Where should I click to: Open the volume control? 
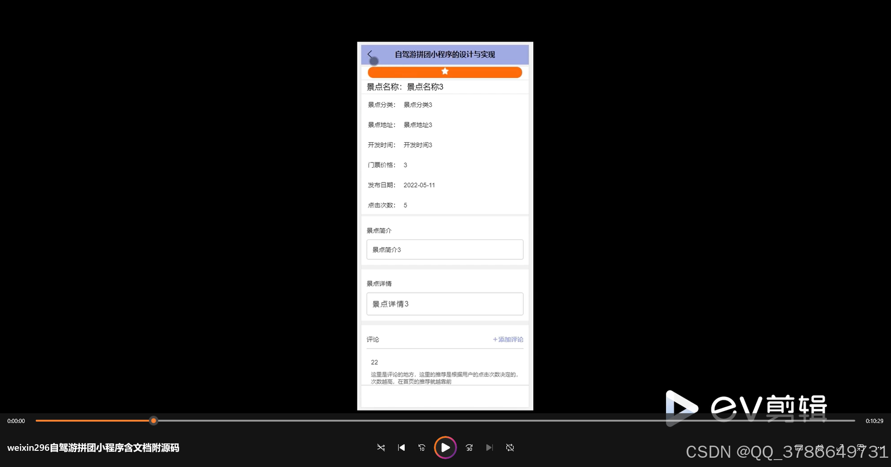pyautogui.click(x=820, y=448)
